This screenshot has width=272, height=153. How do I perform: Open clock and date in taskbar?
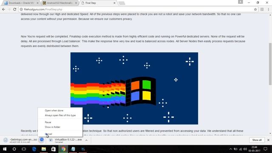[254, 149]
